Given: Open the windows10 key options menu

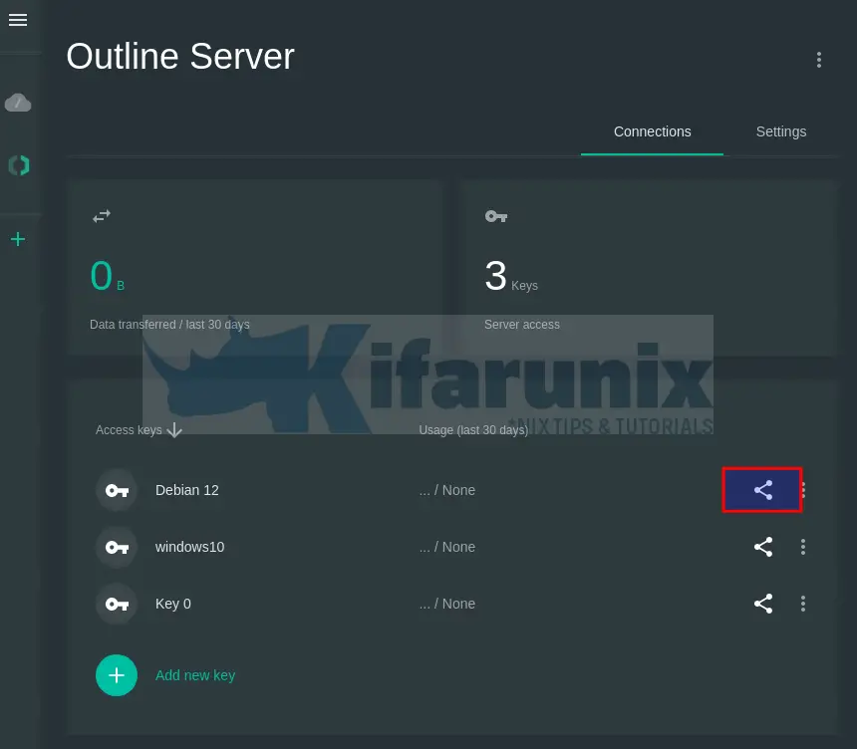Looking at the screenshot, I should coord(803,547).
